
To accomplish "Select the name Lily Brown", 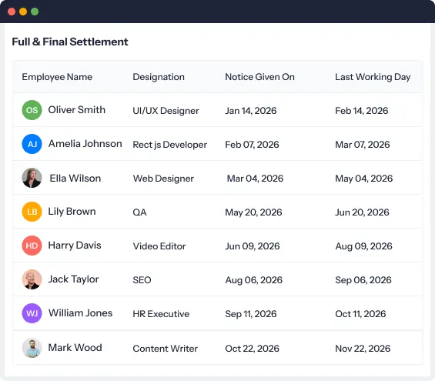I will [72, 212].
